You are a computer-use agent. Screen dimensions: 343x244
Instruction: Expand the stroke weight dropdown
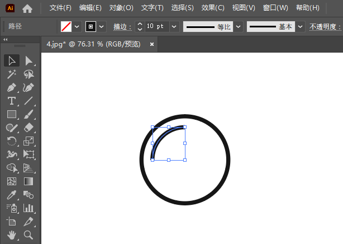174,27
